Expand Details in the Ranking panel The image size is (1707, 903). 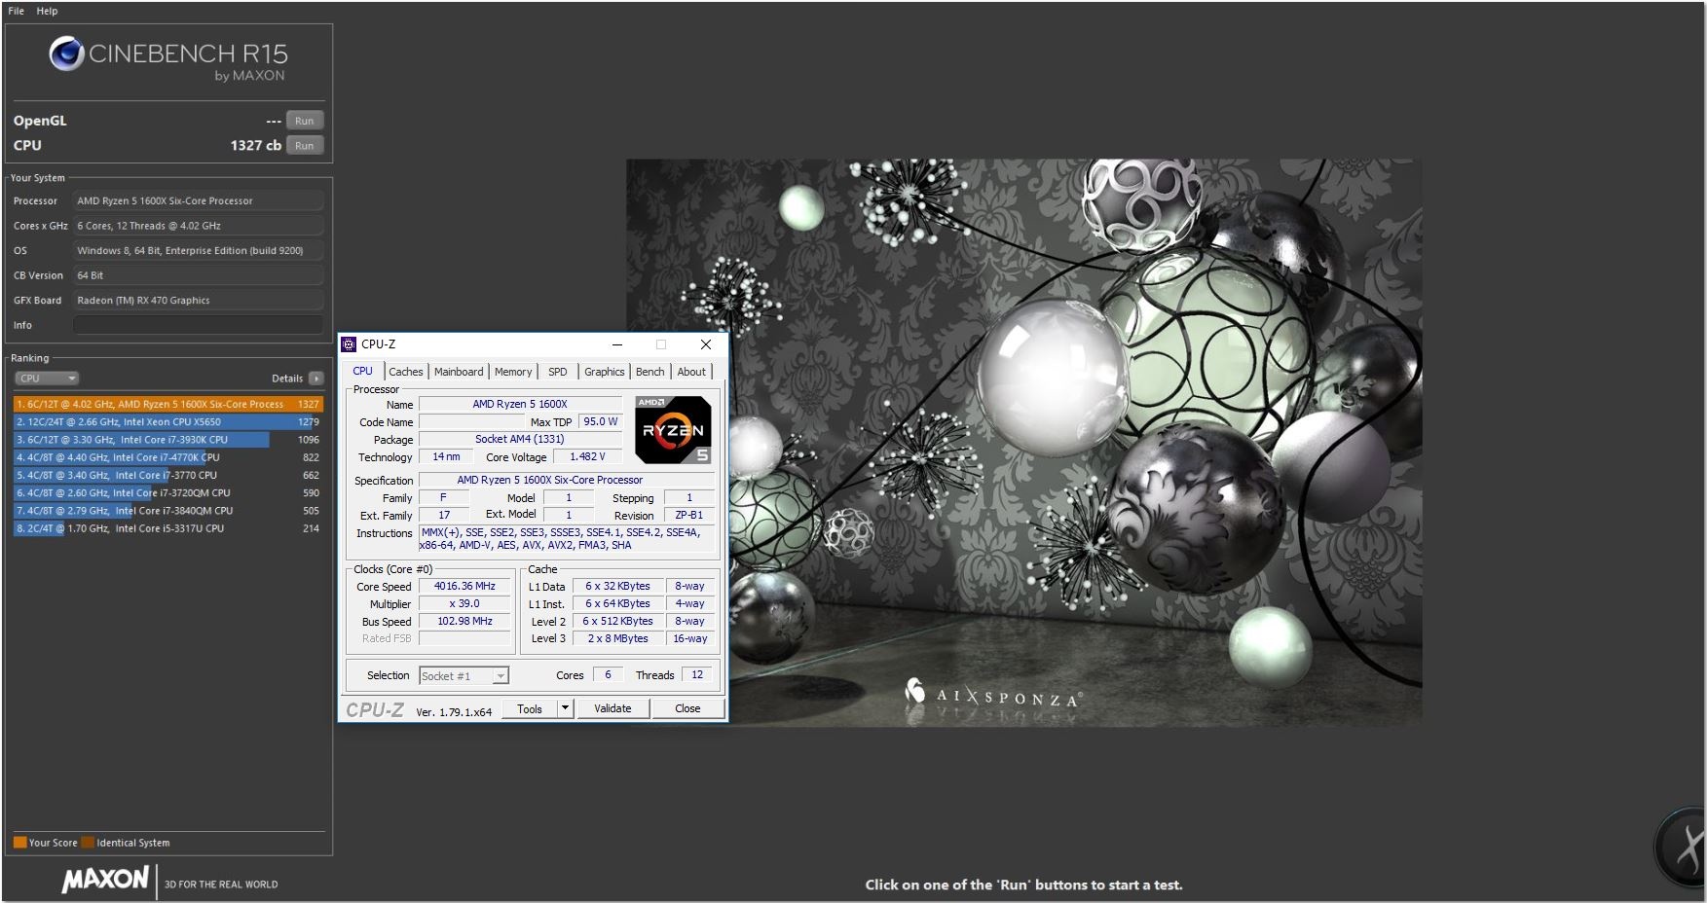point(315,378)
